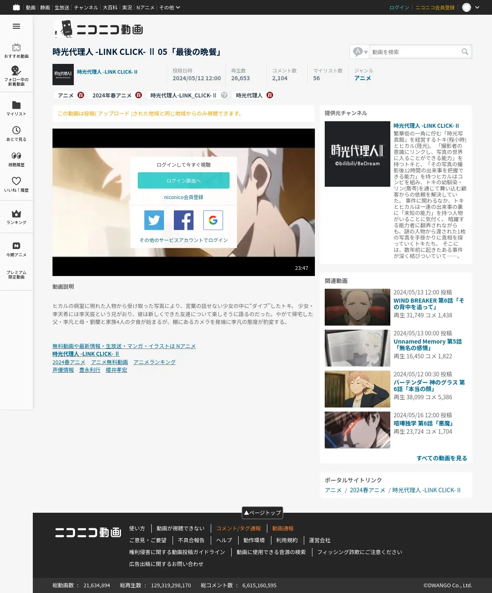Click 23:47 video duration label
The height and width of the screenshot is (593, 492).
tap(301, 268)
